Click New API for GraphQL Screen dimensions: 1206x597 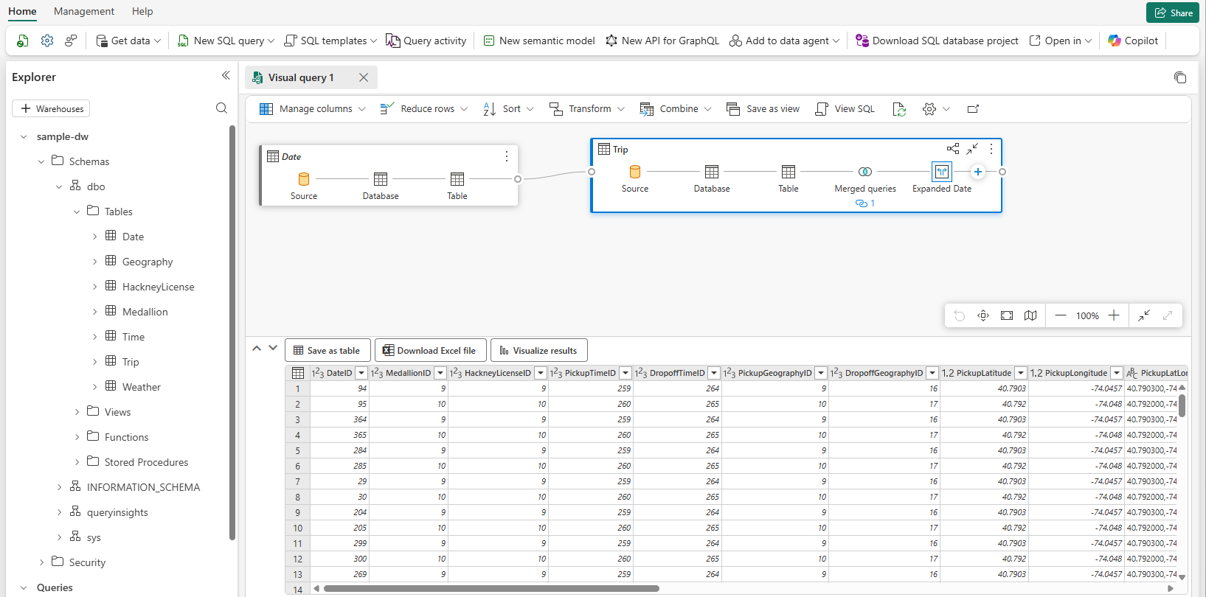(662, 41)
